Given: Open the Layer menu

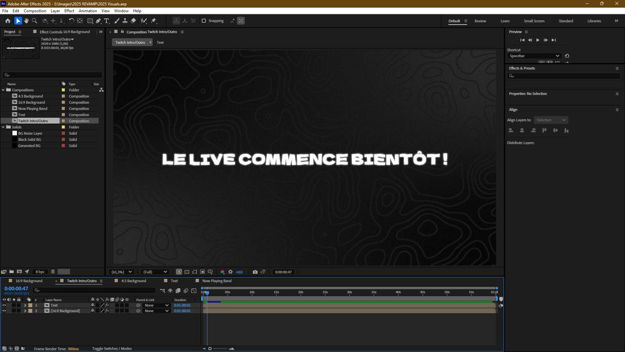Looking at the screenshot, I should [56, 11].
